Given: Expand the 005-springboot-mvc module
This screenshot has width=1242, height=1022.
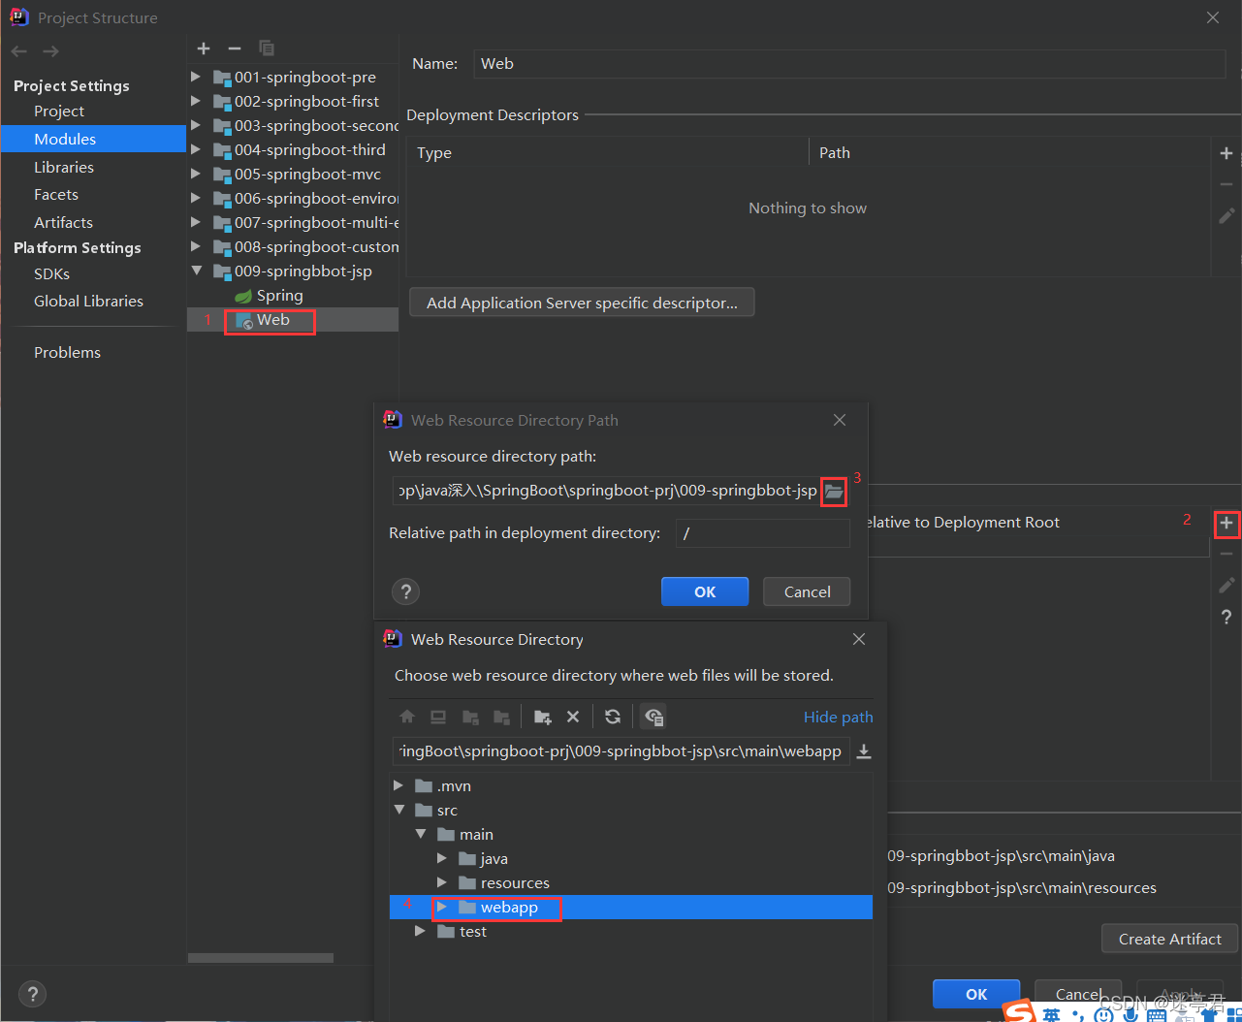Looking at the screenshot, I should (196, 174).
